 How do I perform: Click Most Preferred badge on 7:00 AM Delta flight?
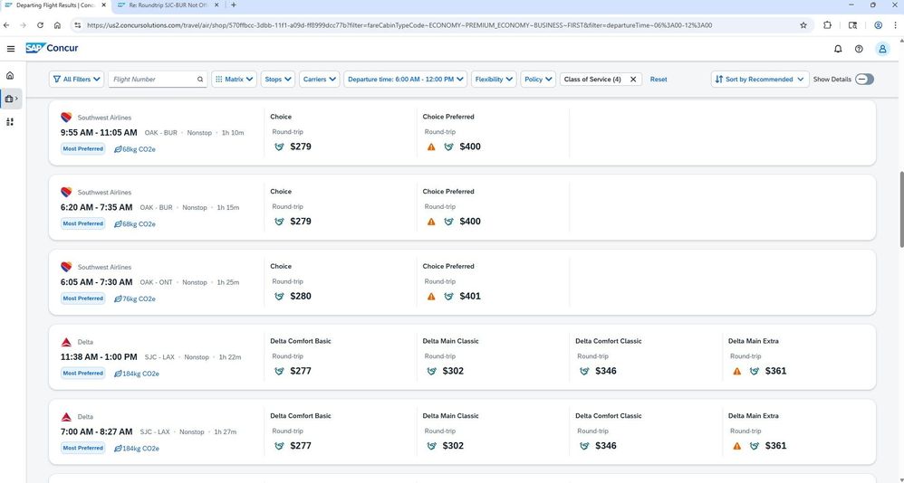(83, 449)
